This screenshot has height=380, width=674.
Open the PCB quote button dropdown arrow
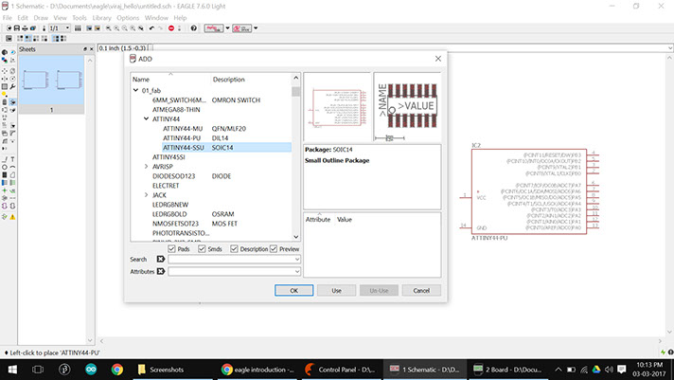(x=228, y=28)
